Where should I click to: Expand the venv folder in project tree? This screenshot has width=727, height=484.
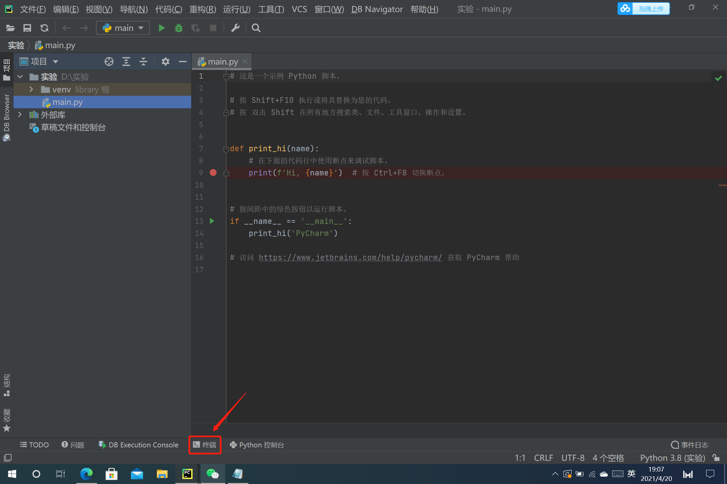31,89
